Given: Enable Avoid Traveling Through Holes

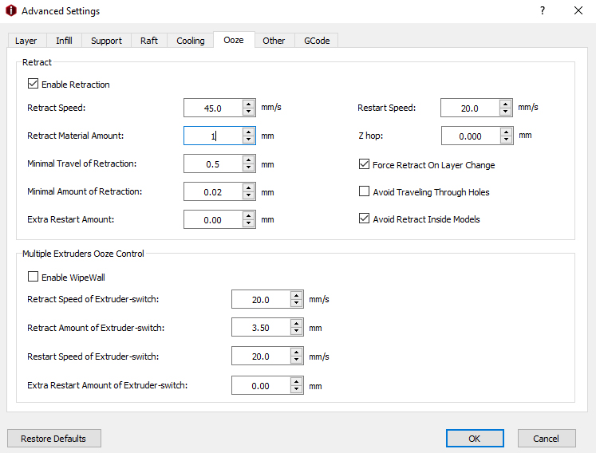Looking at the screenshot, I should point(365,192).
